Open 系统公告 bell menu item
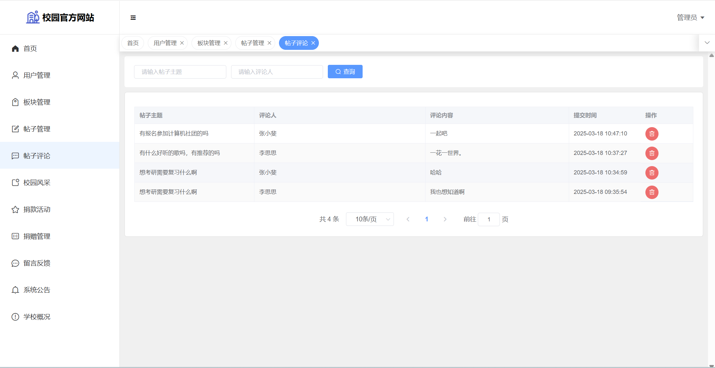This screenshot has height=368, width=715. 37,290
